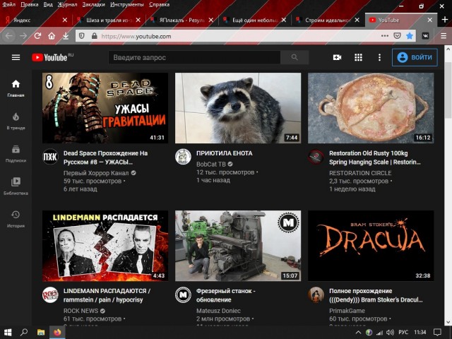This screenshot has height=339, width=452.
Task: Click the page vertical scrollbar
Action: pos(448,90)
